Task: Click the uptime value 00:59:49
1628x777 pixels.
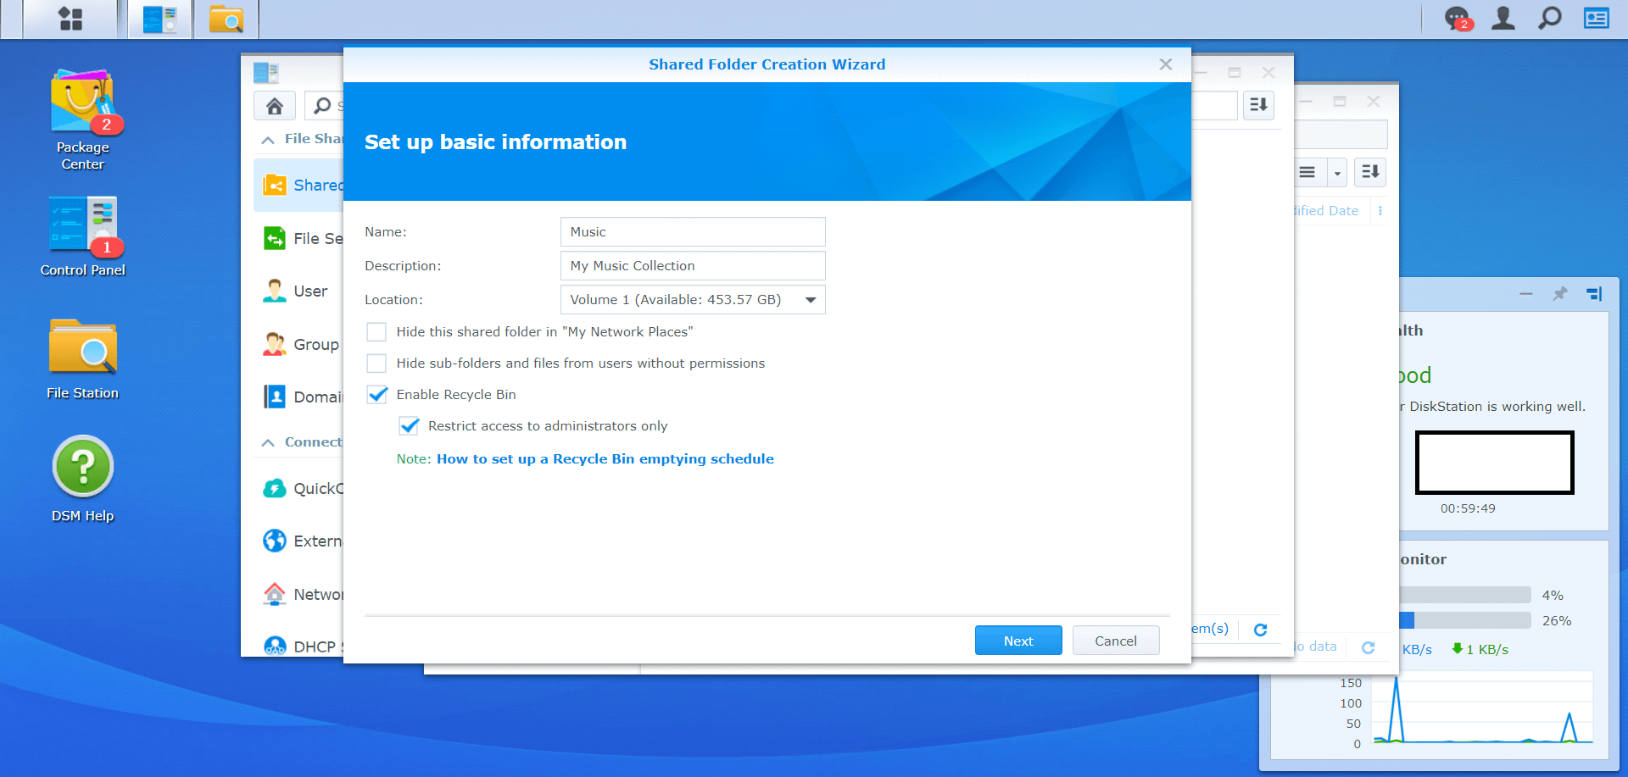Action: pos(1468,508)
